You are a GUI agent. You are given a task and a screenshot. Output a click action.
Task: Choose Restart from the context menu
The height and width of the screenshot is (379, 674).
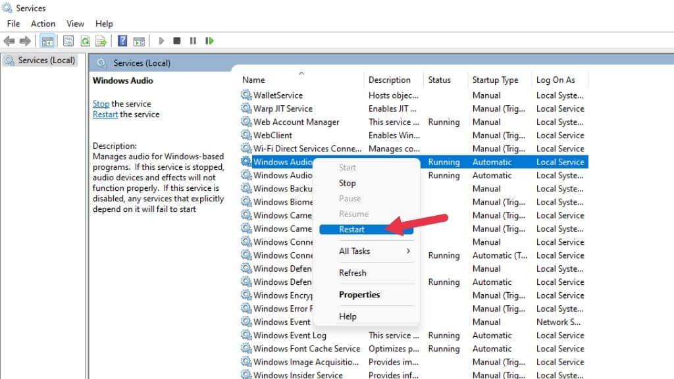point(366,230)
